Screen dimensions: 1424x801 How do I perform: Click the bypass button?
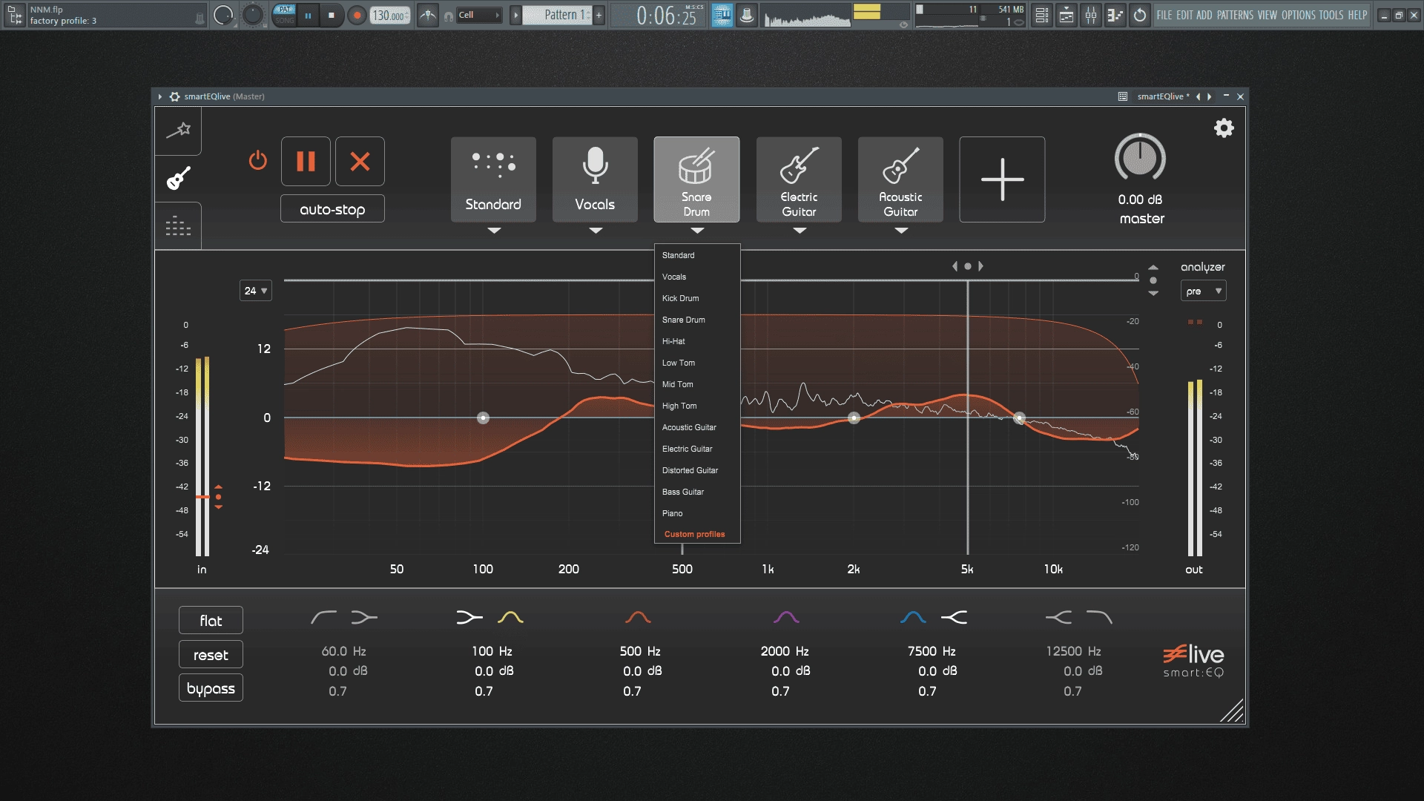click(211, 688)
